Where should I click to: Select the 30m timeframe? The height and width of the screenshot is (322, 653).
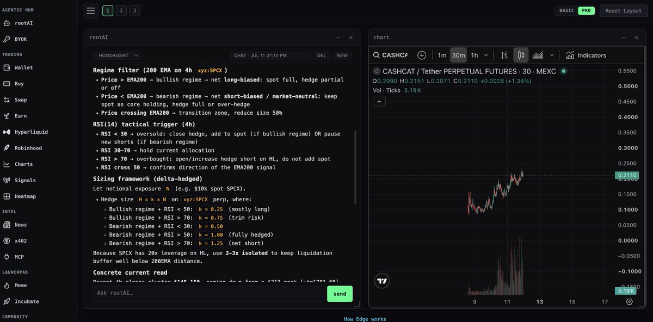[458, 55]
